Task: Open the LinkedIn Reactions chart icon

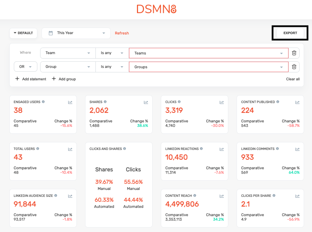Action: [x=222, y=149]
